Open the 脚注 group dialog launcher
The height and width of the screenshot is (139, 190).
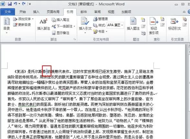pos(75,39)
